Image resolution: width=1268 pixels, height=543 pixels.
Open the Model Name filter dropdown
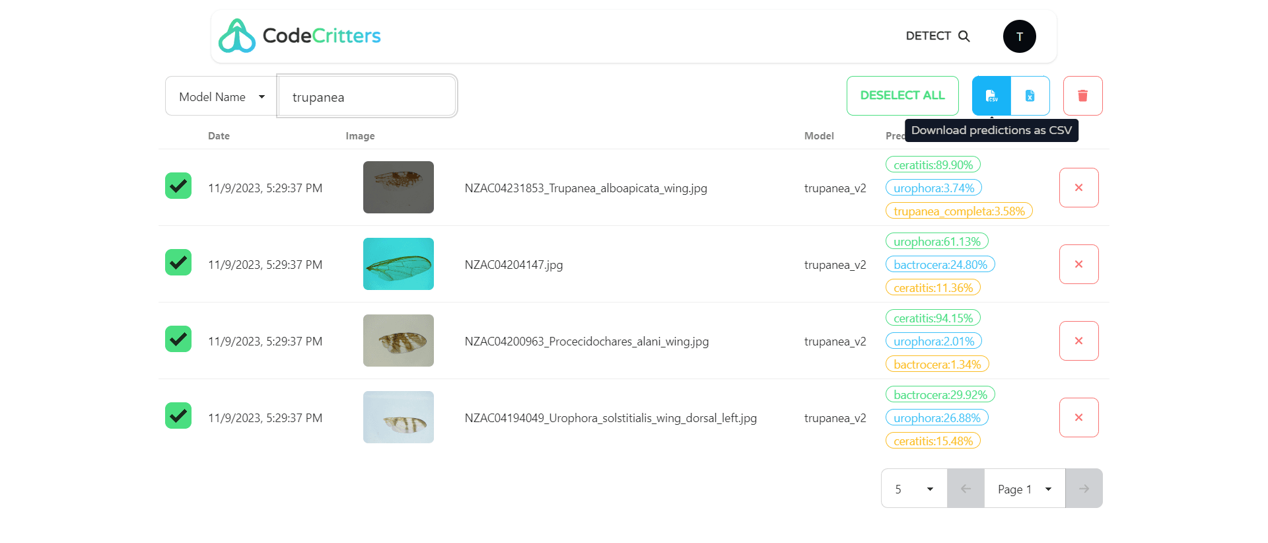pos(221,96)
